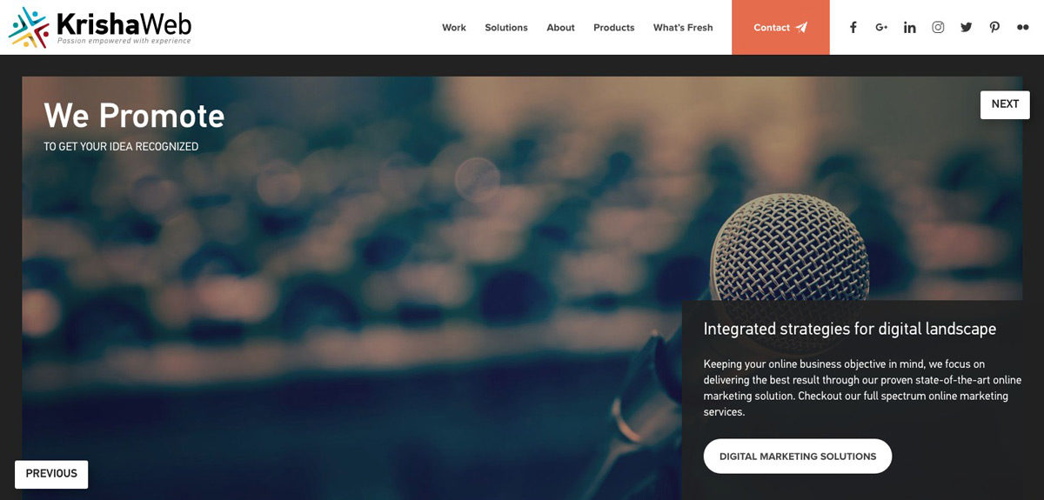This screenshot has height=500, width=1044.
Task: Go back with PREVIOUS button
Action: [x=51, y=474]
